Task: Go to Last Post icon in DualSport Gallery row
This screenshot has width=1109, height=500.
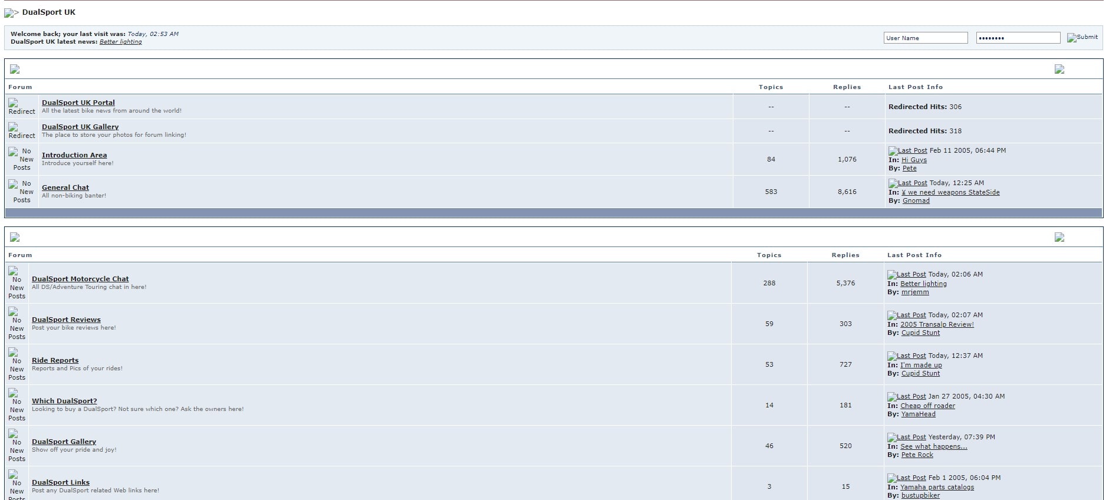Action: (906, 437)
